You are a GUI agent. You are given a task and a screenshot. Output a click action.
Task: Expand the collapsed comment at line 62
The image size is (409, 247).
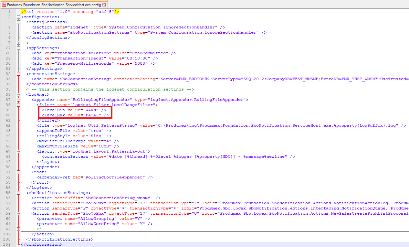[18, 229]
